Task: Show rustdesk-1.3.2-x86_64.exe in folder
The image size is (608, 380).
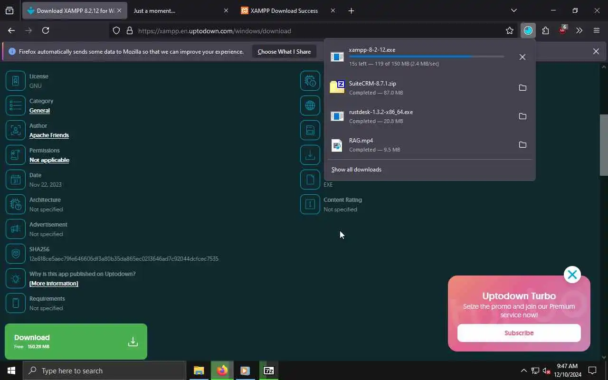Action: point(522,116)
